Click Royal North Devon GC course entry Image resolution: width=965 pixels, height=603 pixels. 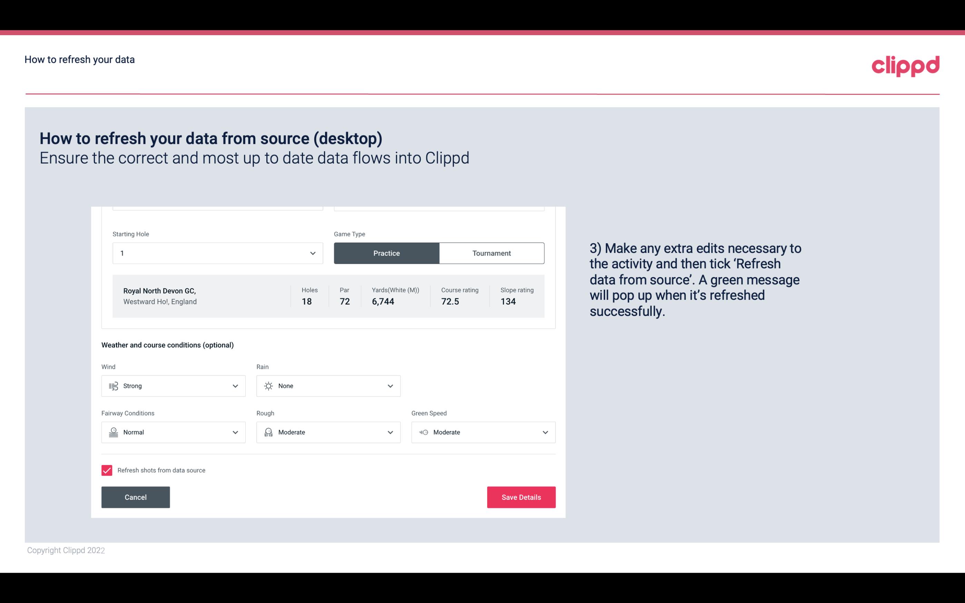pos(328,295)
